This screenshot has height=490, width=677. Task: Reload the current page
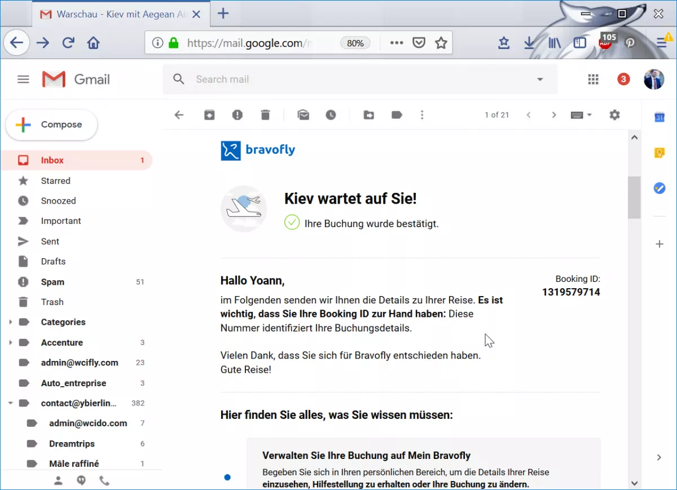(x=68, y=43)
